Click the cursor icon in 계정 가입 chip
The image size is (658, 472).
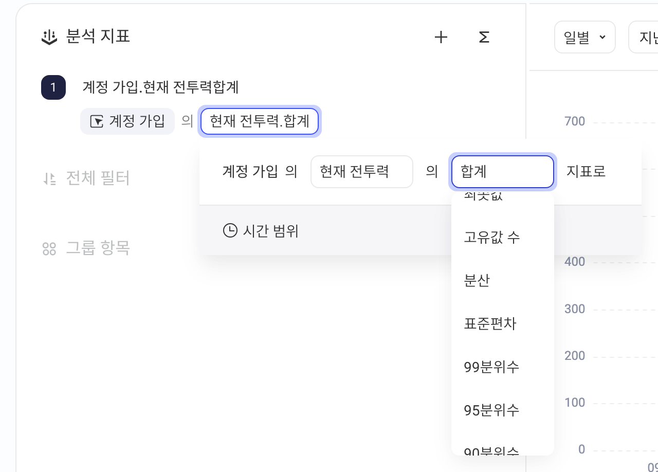(x=97, y=121)
